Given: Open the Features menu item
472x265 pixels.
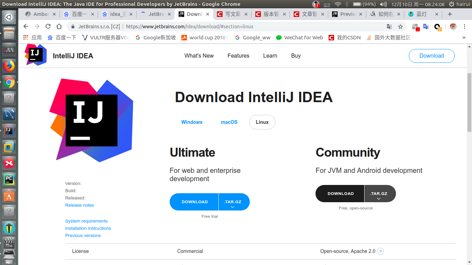Looking at the screenshot, I should (x=238, y=56).
